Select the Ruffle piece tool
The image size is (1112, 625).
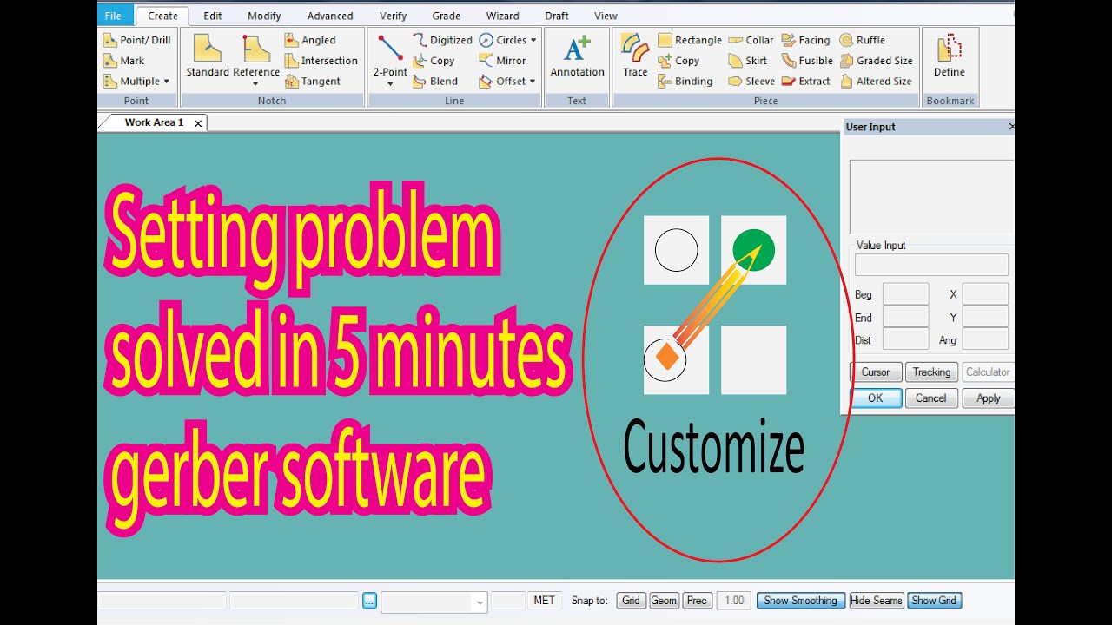click(x=863, y=40)
